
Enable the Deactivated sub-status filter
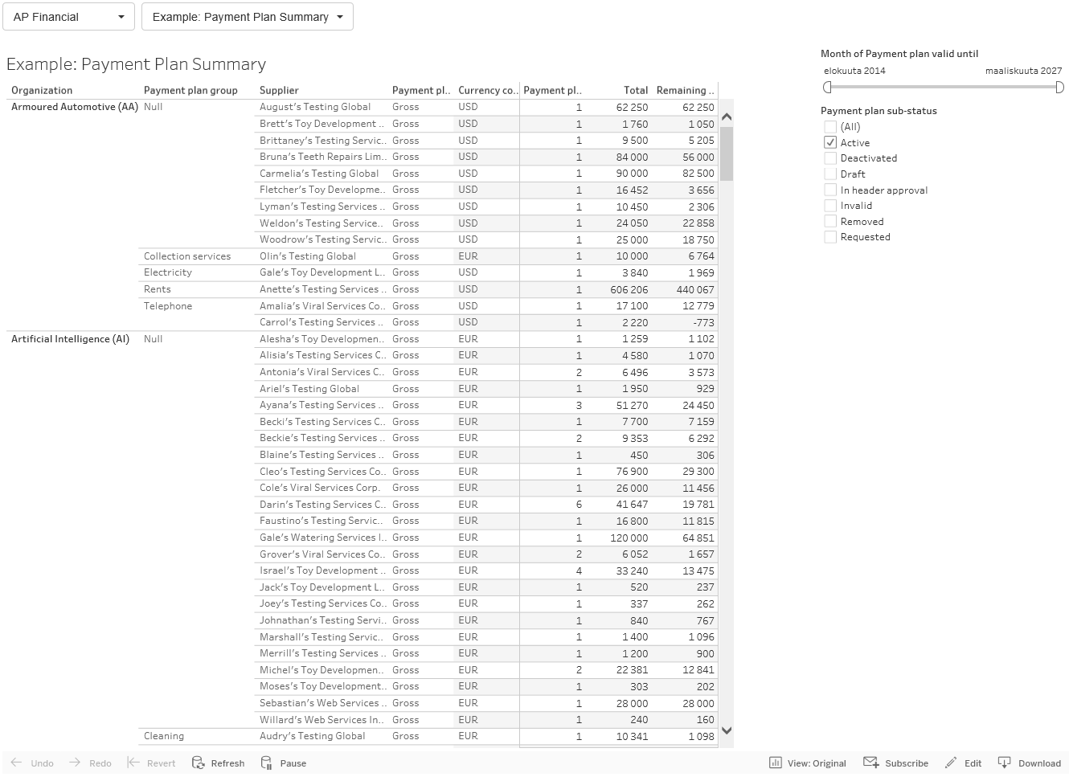(x=830, y=158)
